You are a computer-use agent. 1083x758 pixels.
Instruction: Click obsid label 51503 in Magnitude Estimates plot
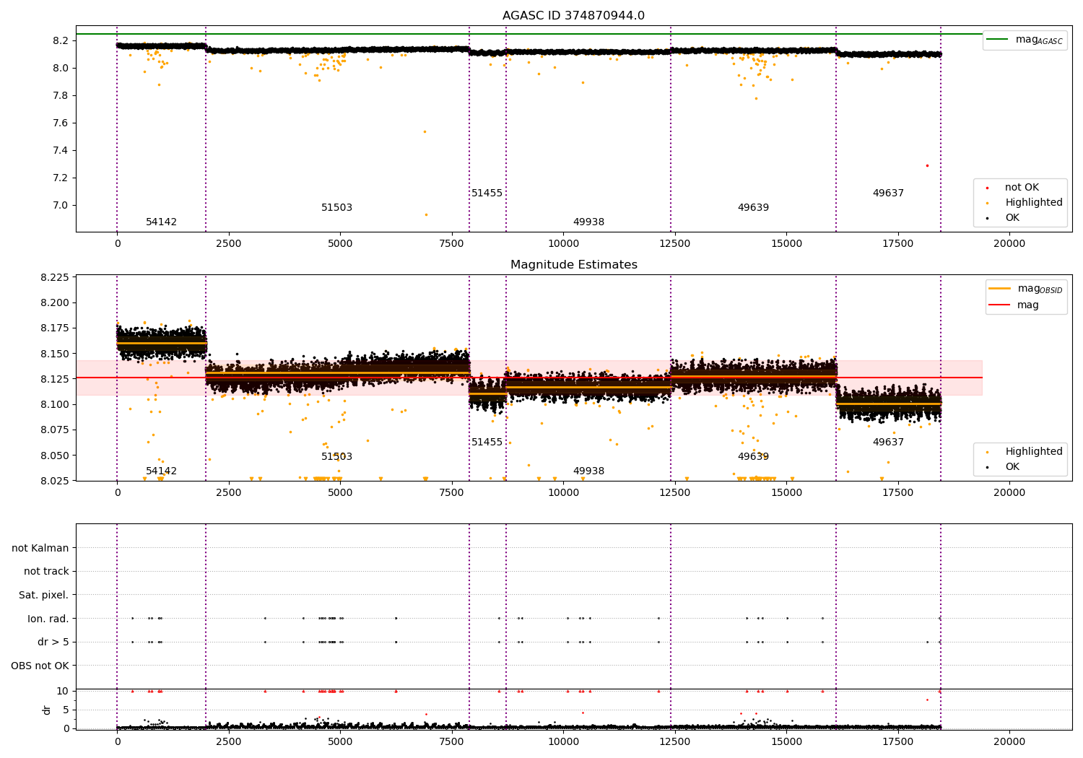336,457
